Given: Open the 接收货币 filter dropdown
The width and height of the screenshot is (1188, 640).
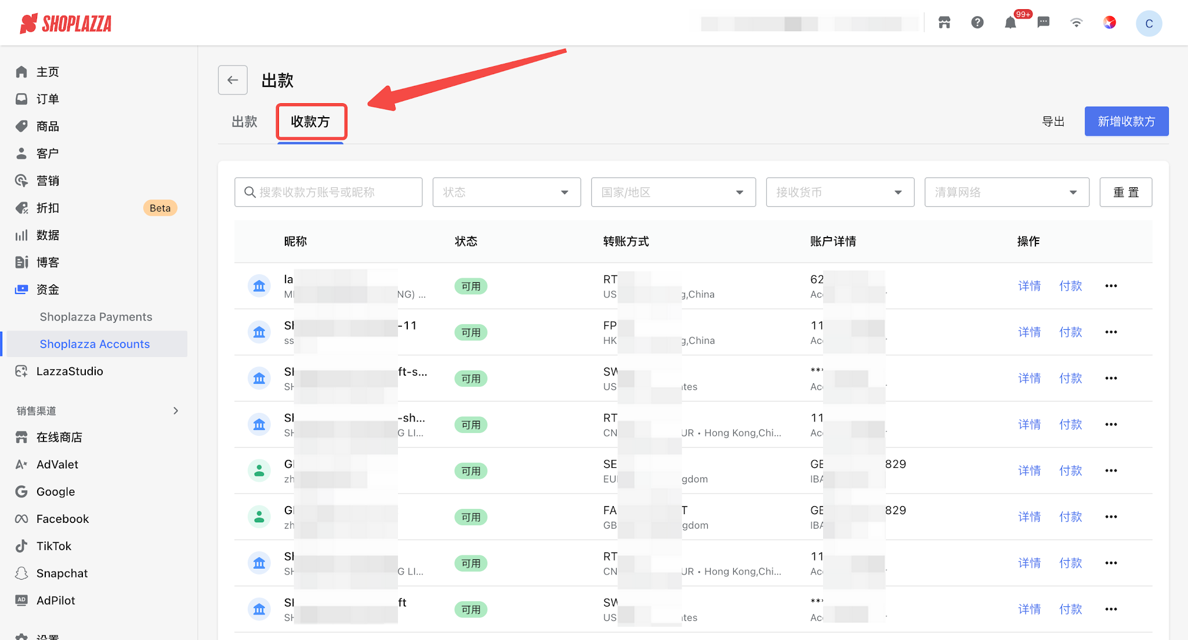Looking at the screenshot, I should 840,192.
